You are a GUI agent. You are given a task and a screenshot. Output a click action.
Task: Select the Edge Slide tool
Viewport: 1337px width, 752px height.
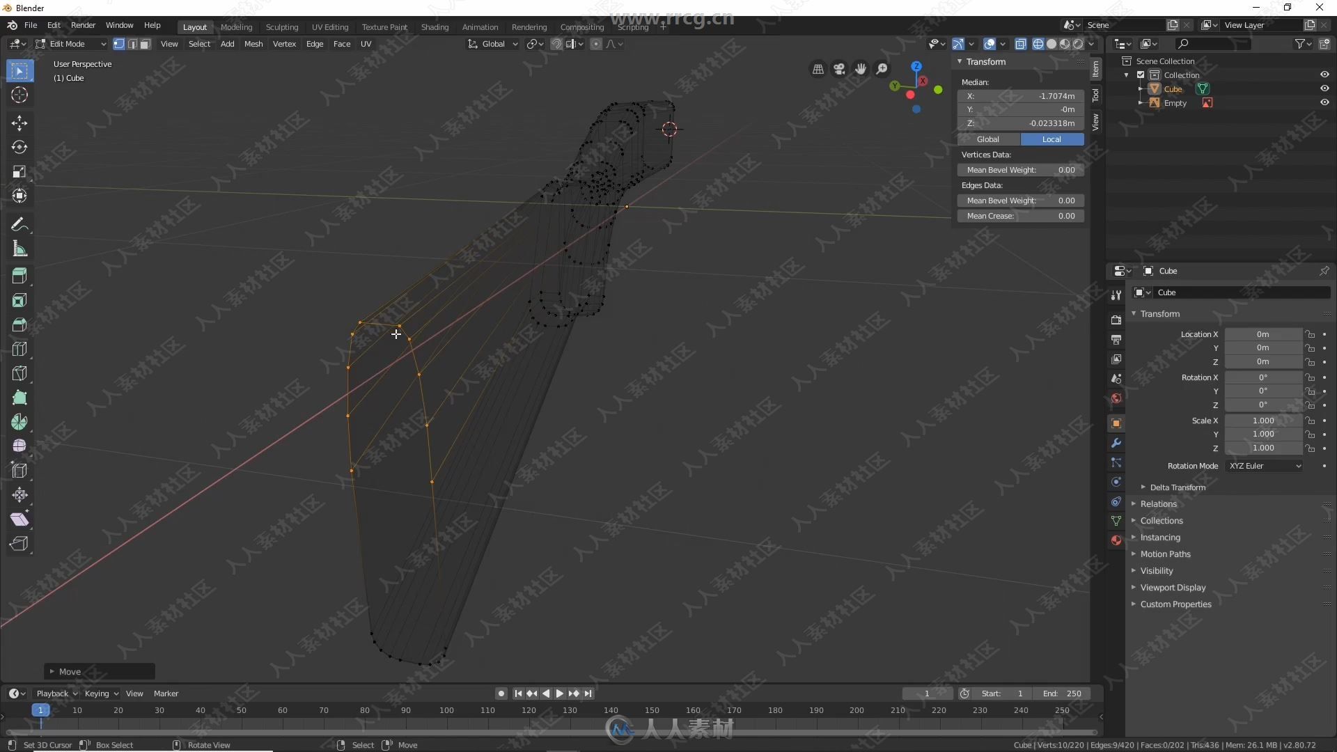pyautogui.click(x=19, y=471)
